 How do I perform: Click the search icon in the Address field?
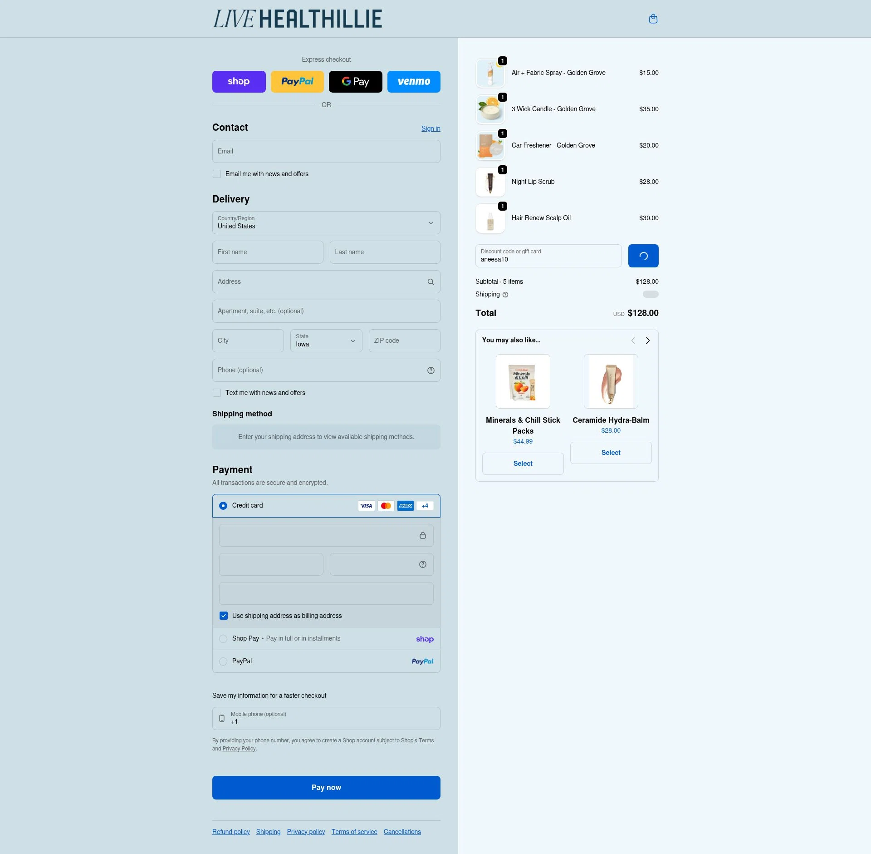pos(430,282)
